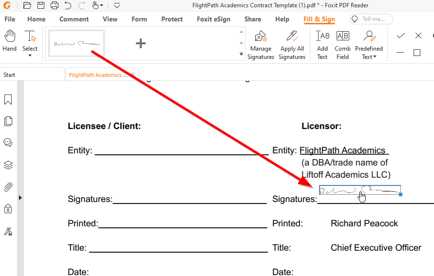Insert a check mark symbol
This screenshot has height=276, width=434.
pos(400,36)
